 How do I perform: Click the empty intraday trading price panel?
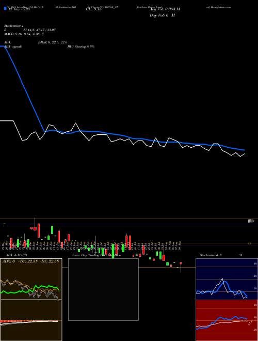[x=103, y=289]
